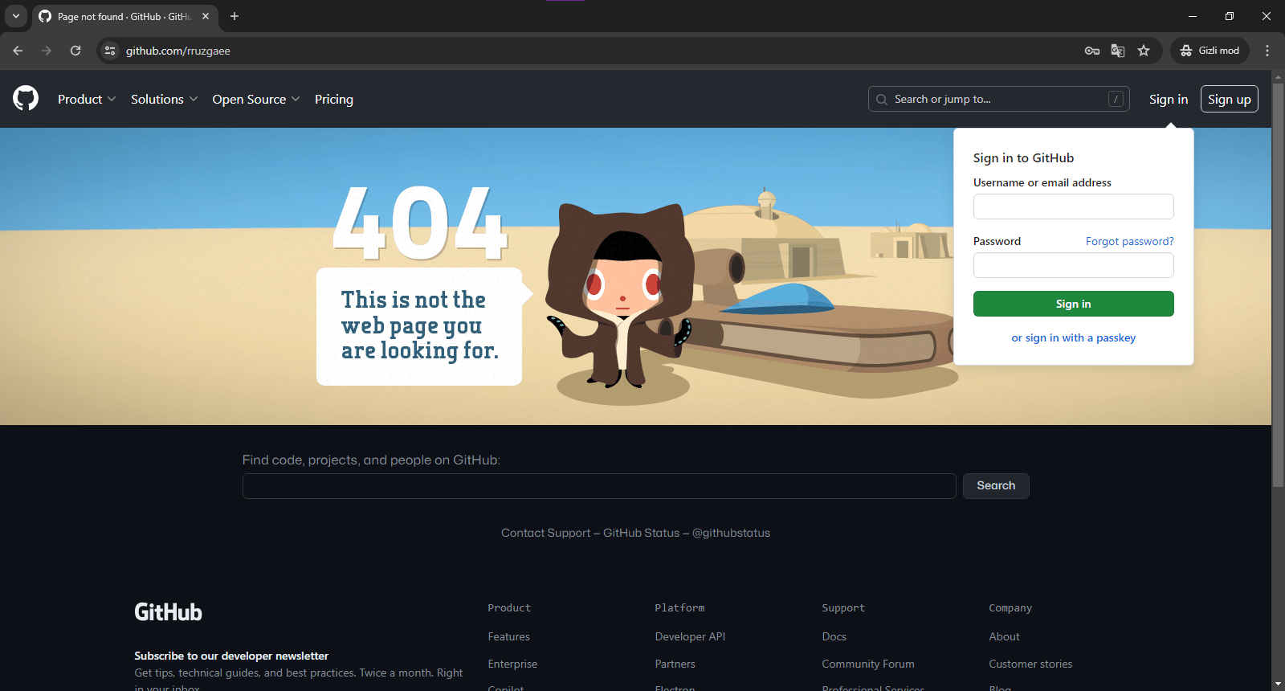
Task: Choose sign in with a passkey
Action: click(1074, 337)
